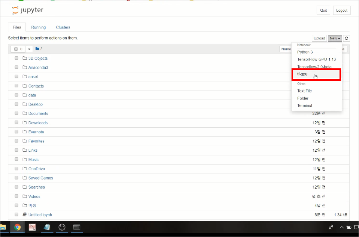Open the OneDrive folder link
Image resolution: width=359 pixels, height=237 pixels.
pos(37,169)
